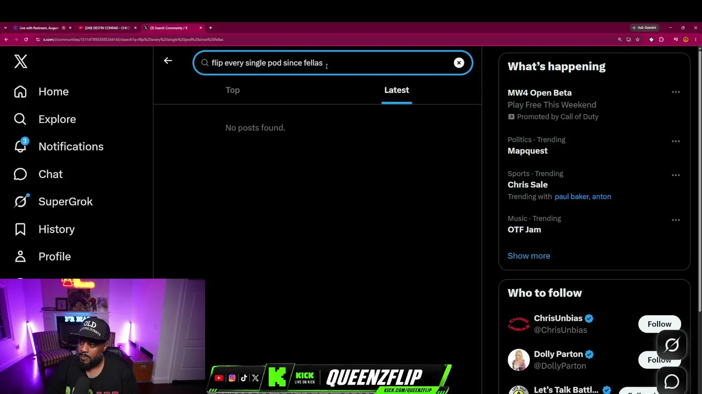Screen dimensions: 702x394
Task: Open the browser extensions puzzle icon
Action: 661,39
